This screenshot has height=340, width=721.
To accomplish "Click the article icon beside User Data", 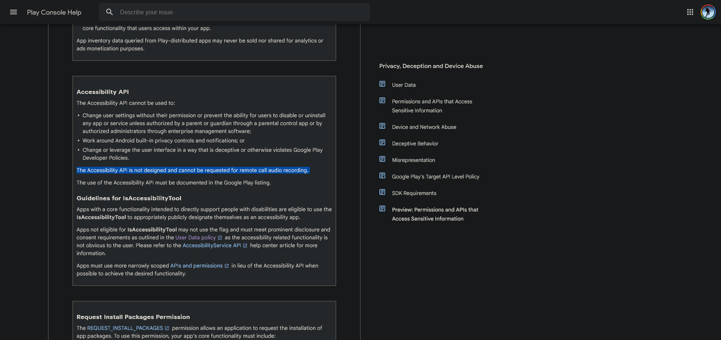I will 382,84.
